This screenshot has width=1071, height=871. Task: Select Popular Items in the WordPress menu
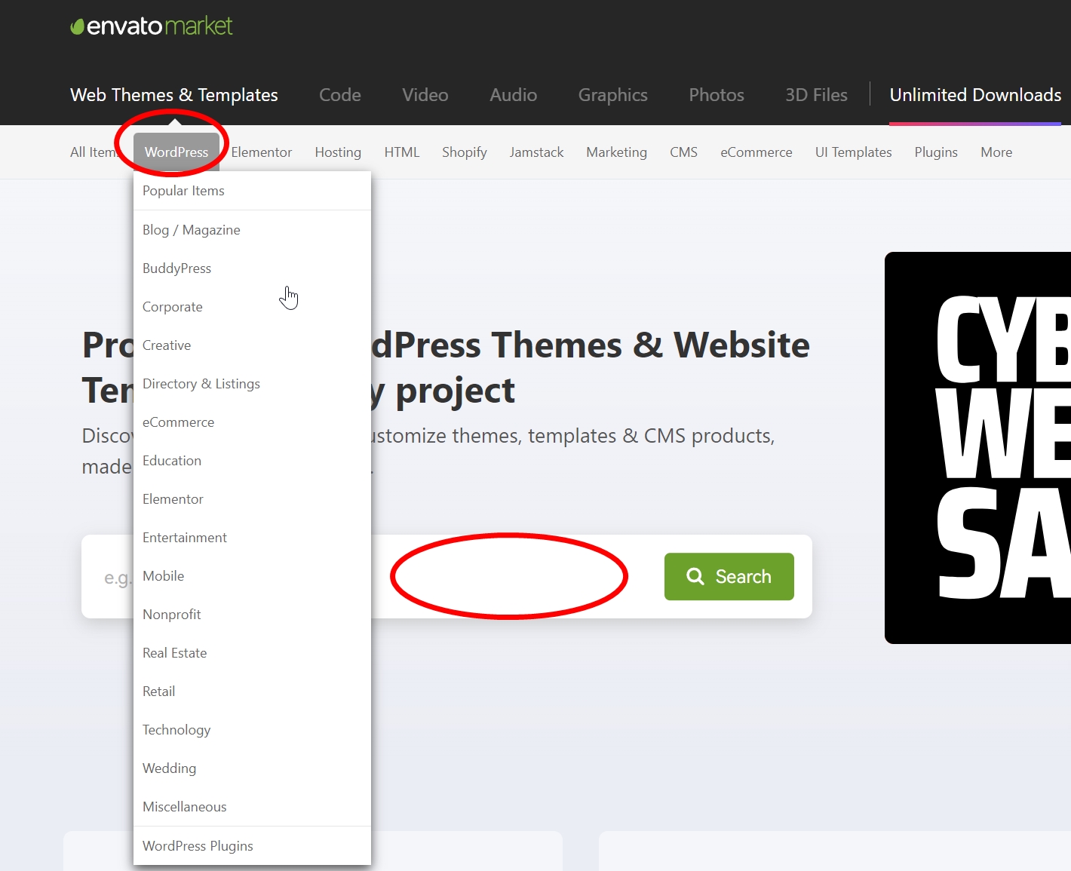click(252, 191)
